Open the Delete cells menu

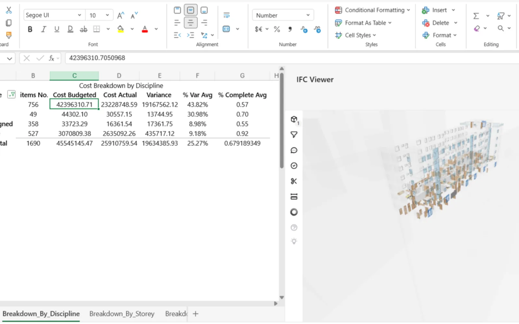[440, 23]
